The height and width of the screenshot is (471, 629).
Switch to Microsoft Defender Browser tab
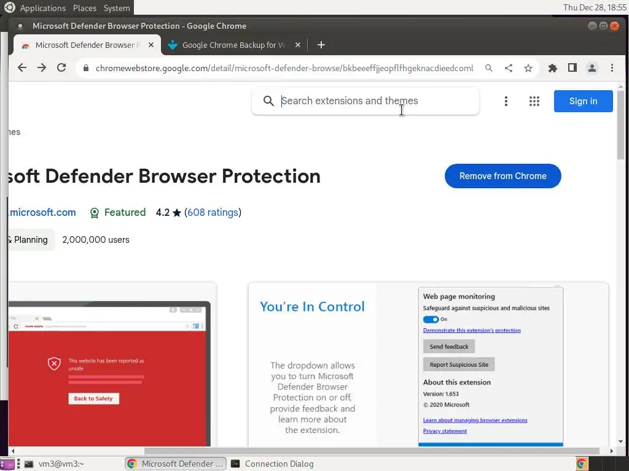tap(87, 45)
